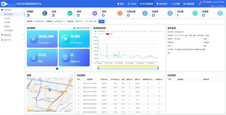Click the blue 查询 button

coord(101,21)
